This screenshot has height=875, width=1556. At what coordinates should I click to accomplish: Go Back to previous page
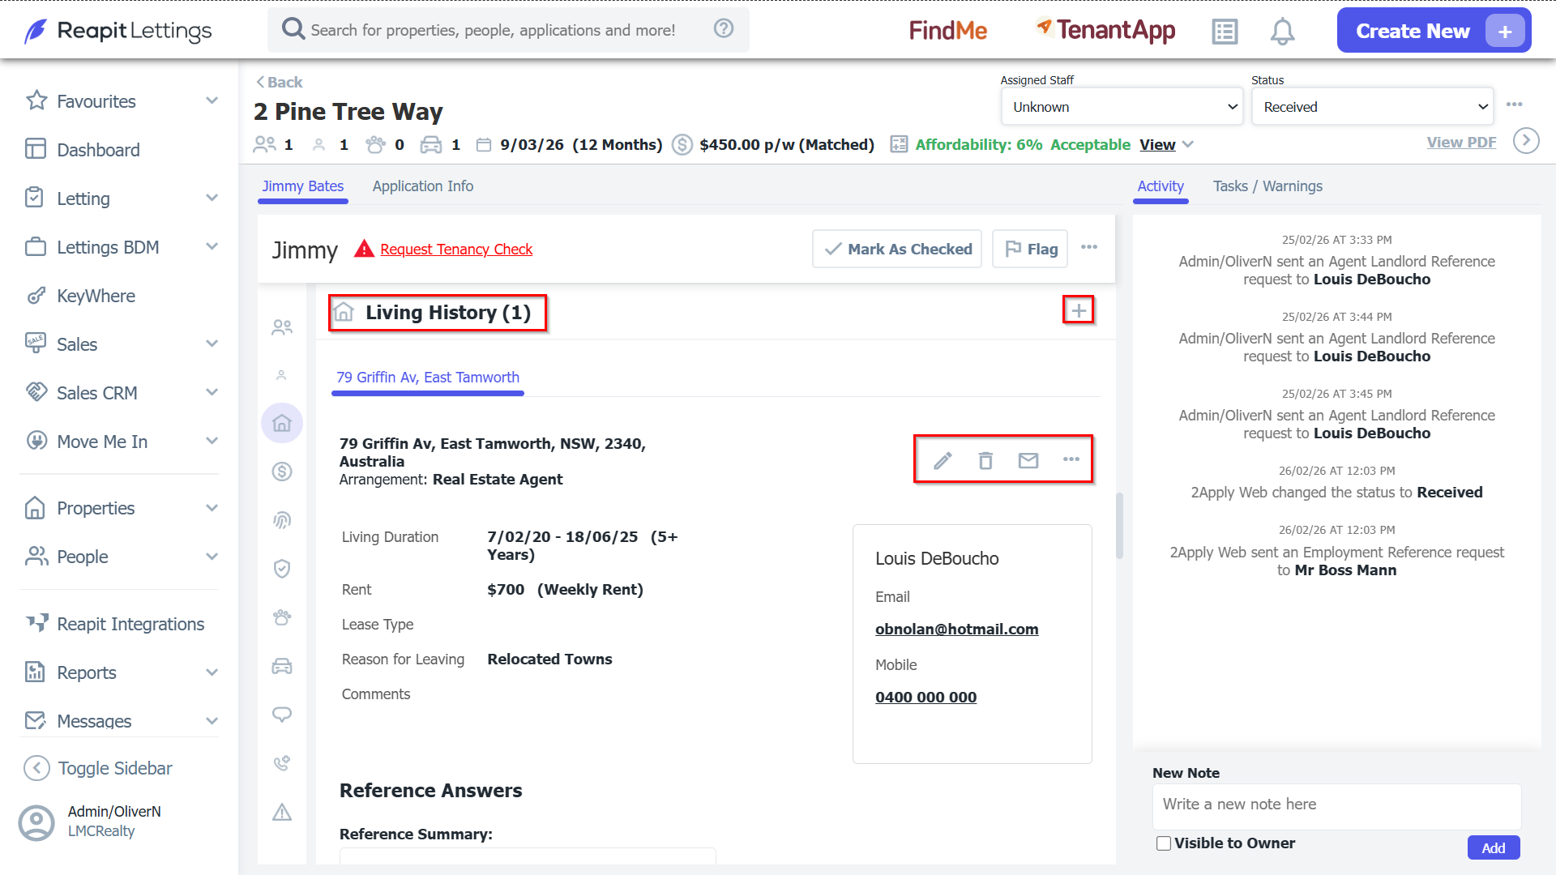pyautogui.click(x=279, y=82)
